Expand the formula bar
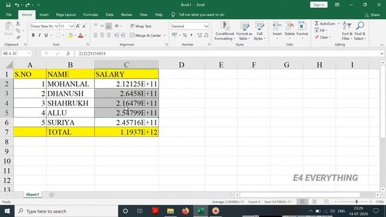This screenshot has height=217, width=386. pos(382,54)
